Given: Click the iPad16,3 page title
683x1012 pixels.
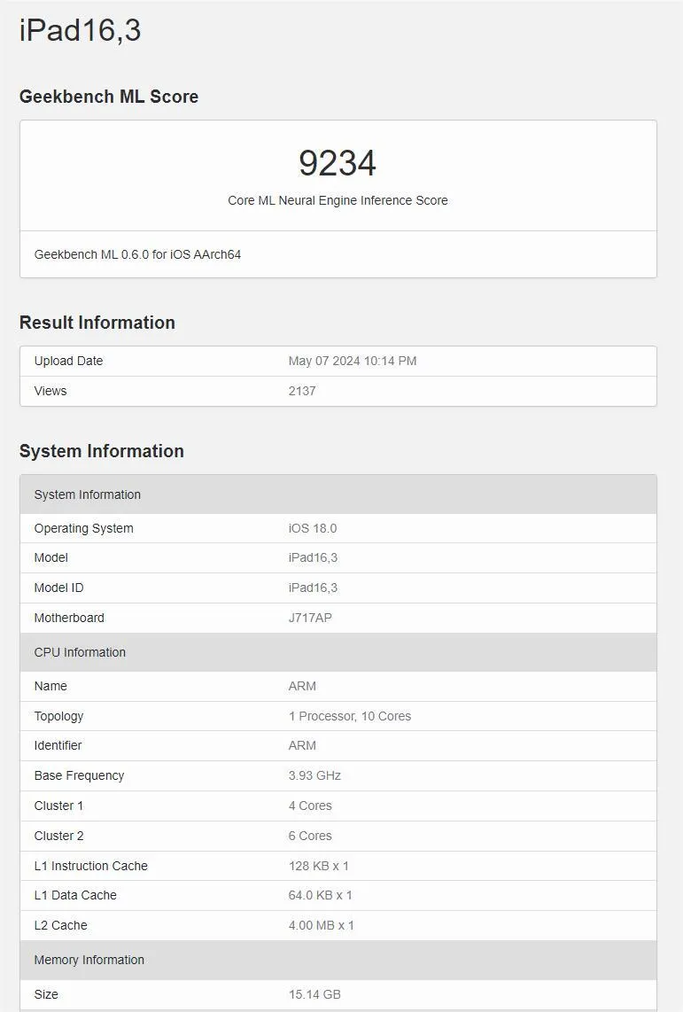Looking at the screenshot, I should click(80, 31).
